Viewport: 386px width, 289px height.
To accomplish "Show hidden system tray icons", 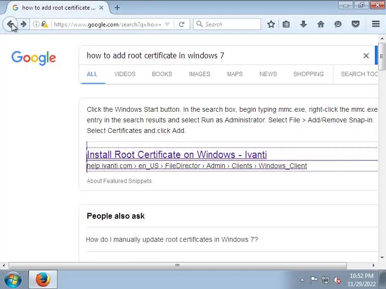I will (x=302, y=280).
